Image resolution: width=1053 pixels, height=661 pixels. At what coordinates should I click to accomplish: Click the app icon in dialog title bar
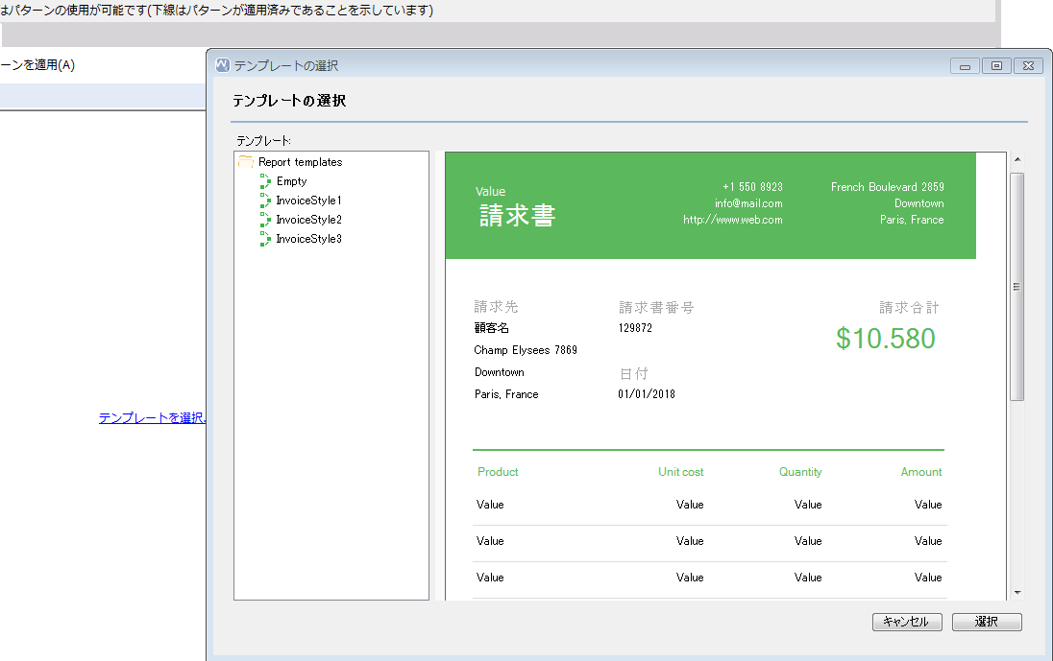click(223, 65)
